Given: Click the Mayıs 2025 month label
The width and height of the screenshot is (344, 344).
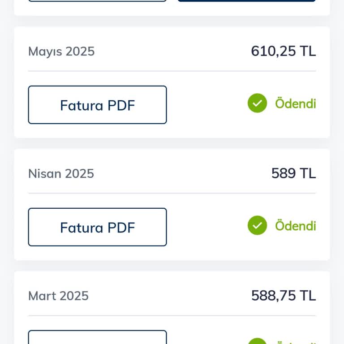Looking at the screenshot, I should (61, 52).
